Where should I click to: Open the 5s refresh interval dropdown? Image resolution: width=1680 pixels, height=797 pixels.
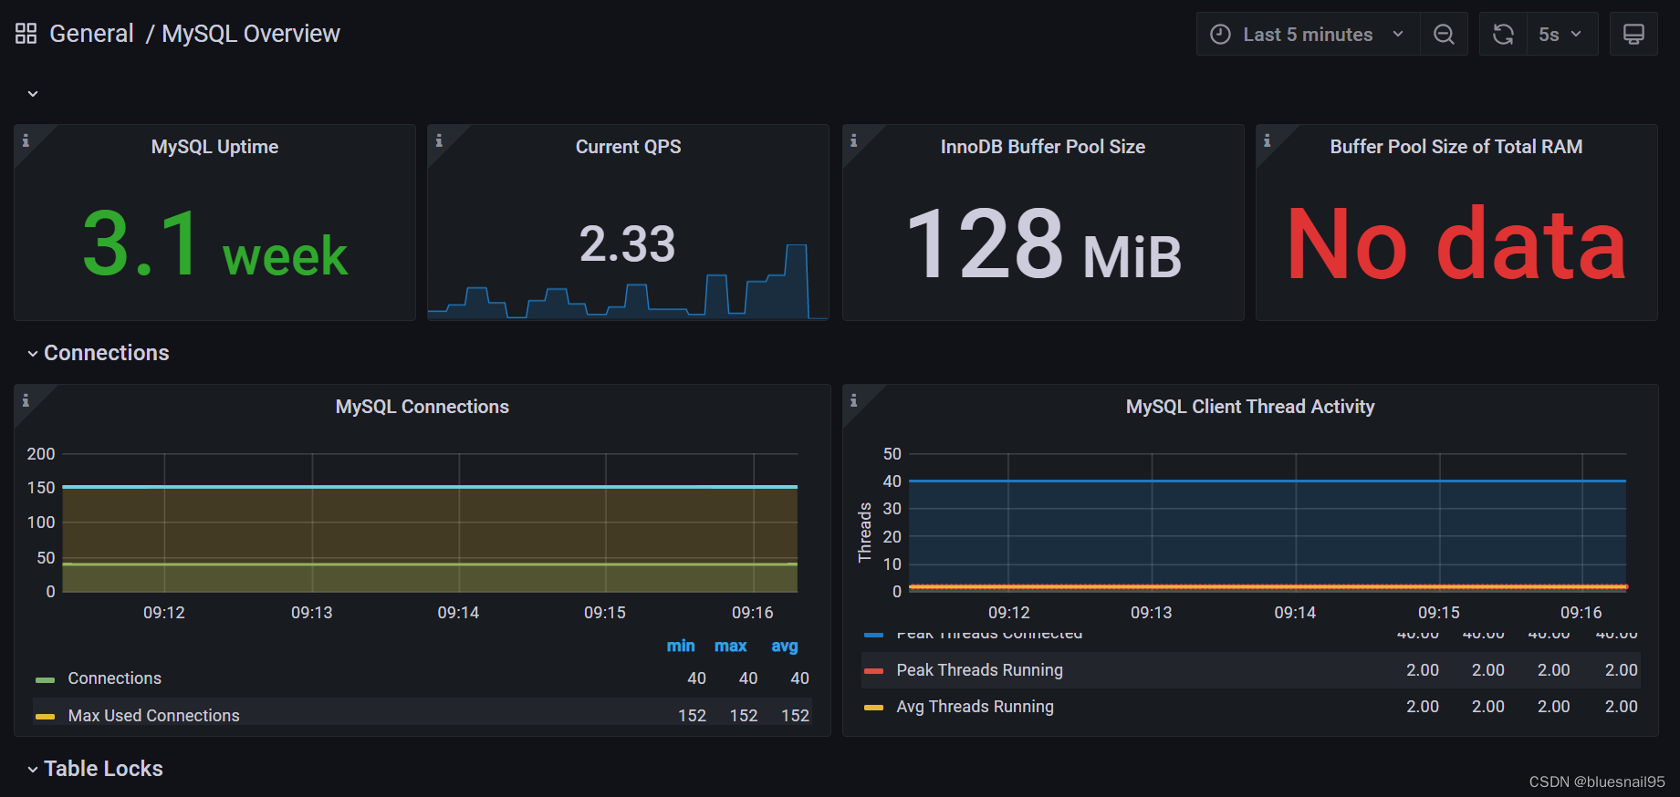tap(1562, 34)
